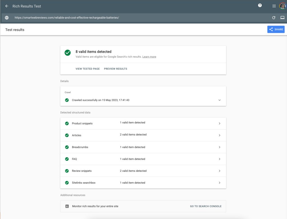Click View Tested Page

click(x=87, y=69)
